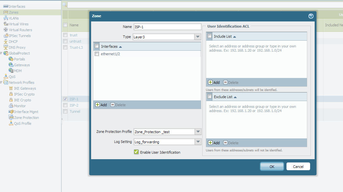Check the ISP-2 row checkbox
Viewport: 343px width, 192px height.
[65, 105]
